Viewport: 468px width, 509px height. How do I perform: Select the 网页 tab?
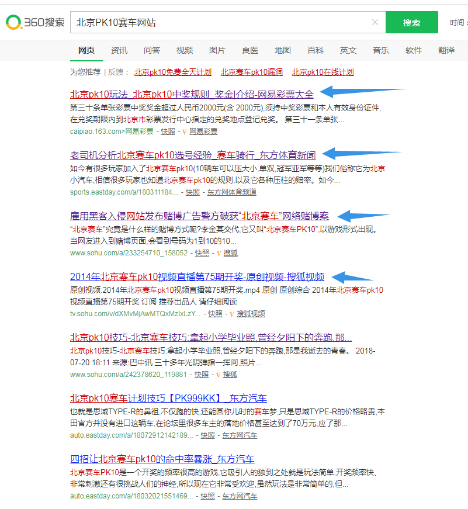86,50
